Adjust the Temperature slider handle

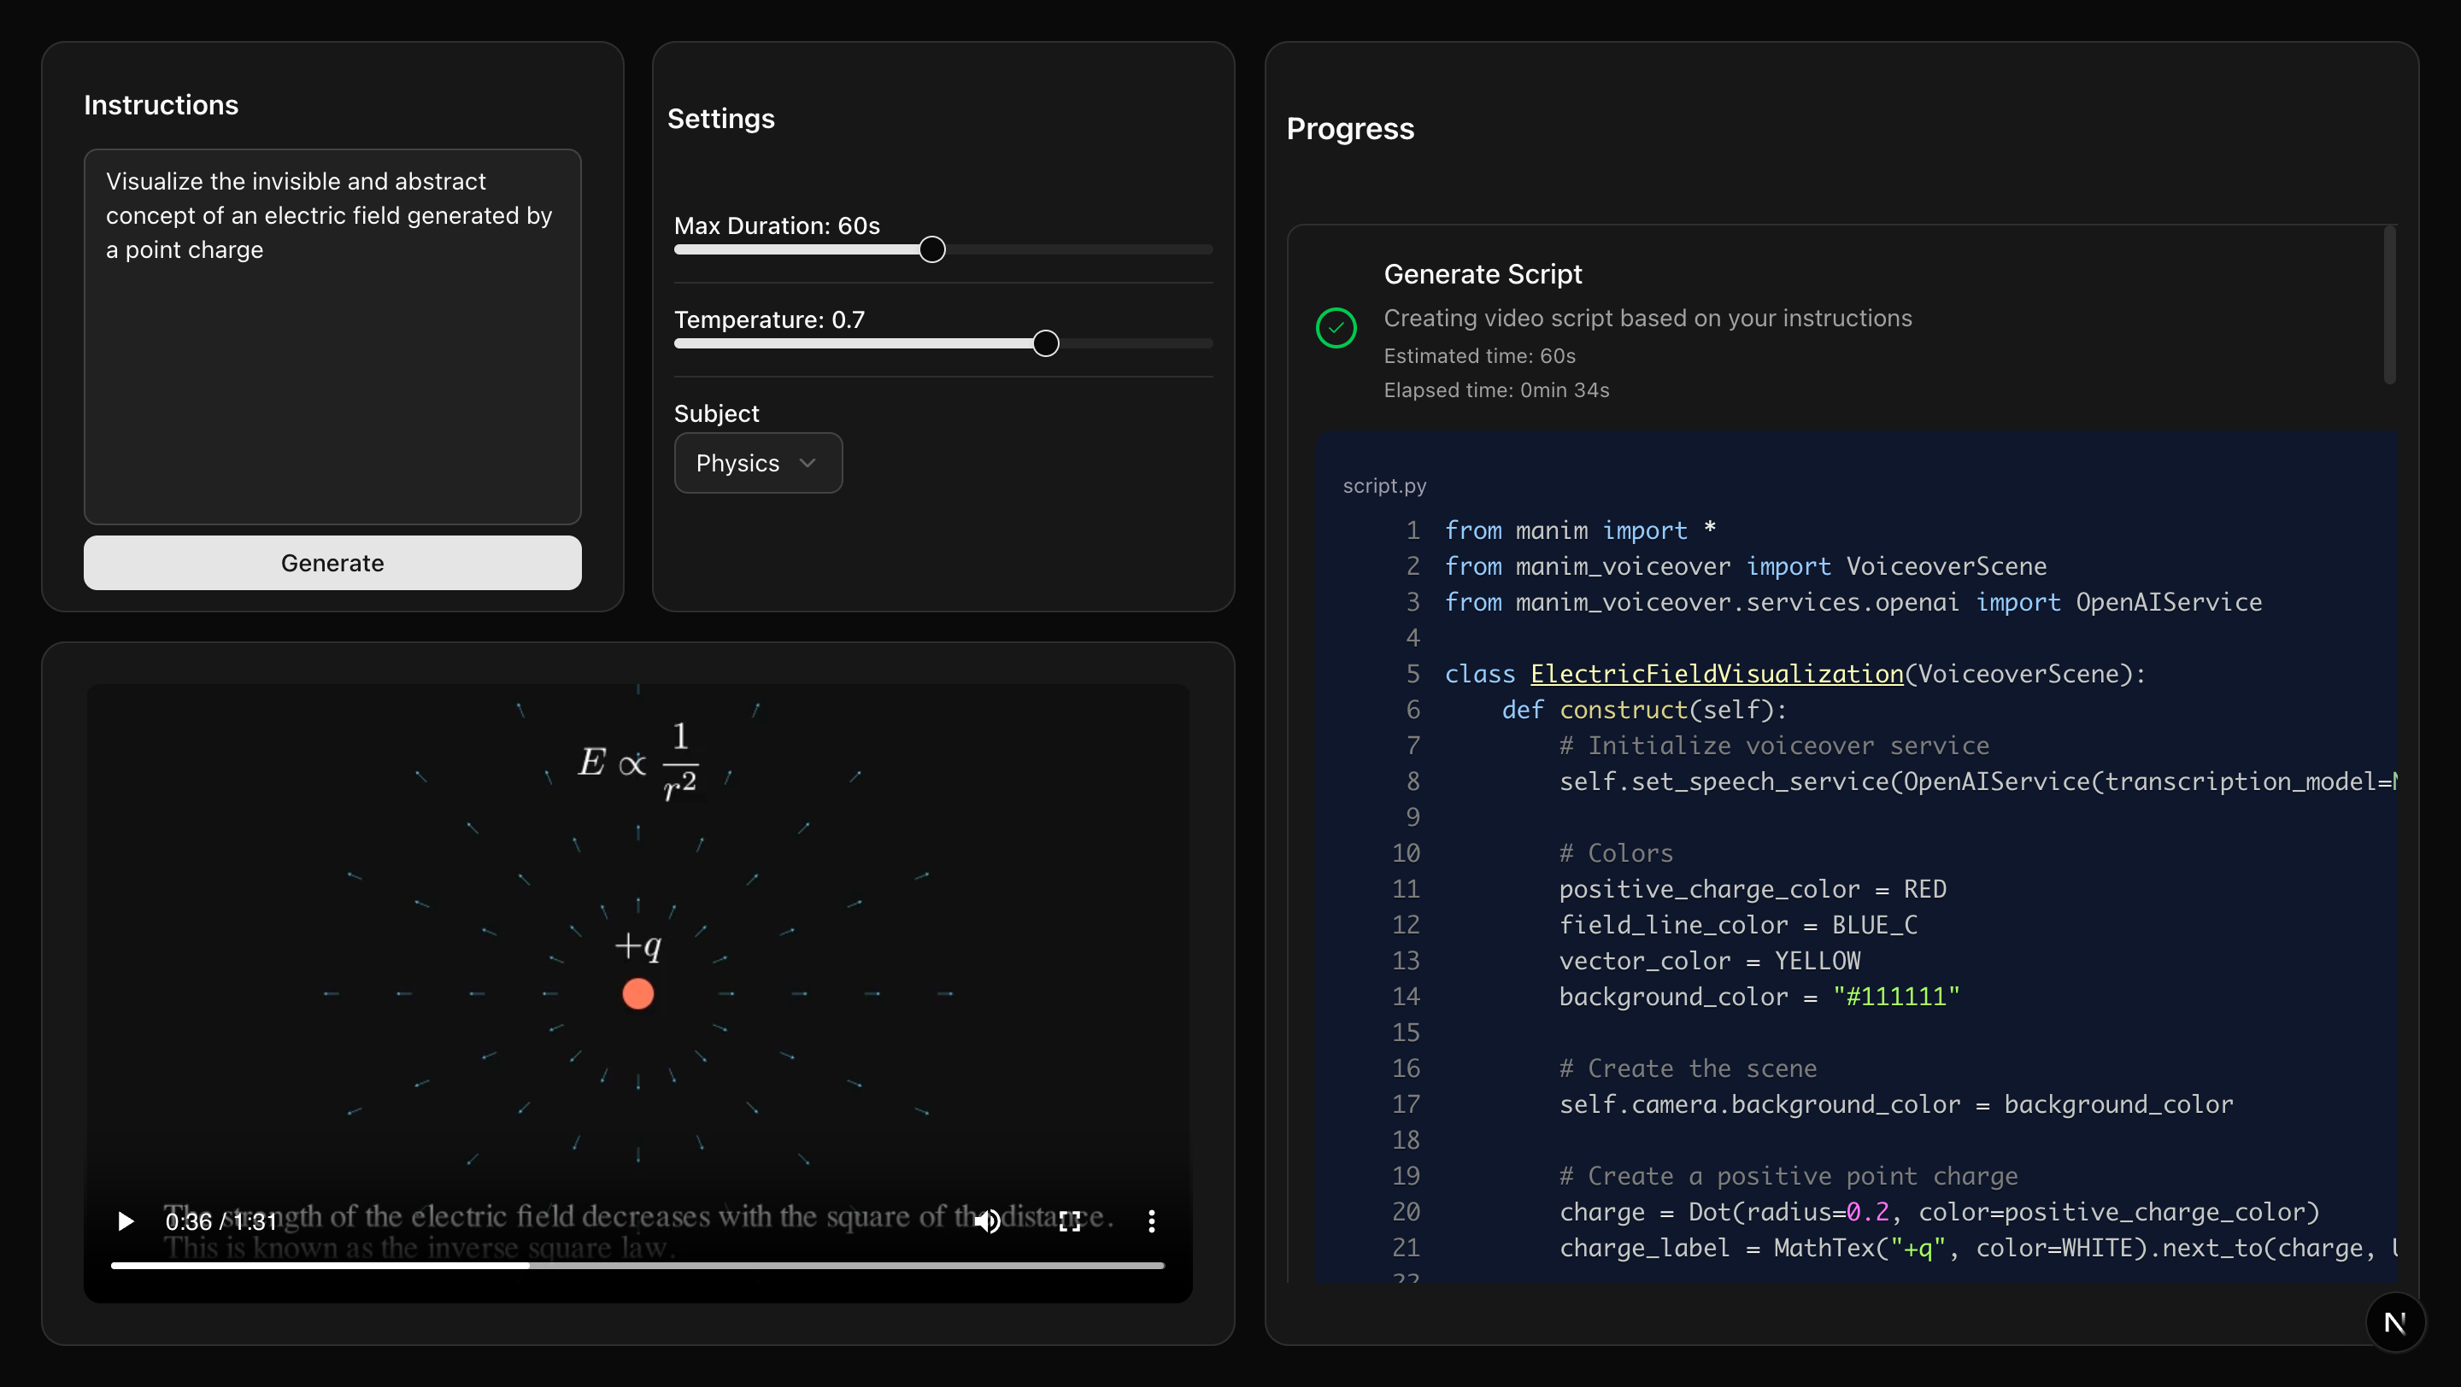coord(1045,343)
